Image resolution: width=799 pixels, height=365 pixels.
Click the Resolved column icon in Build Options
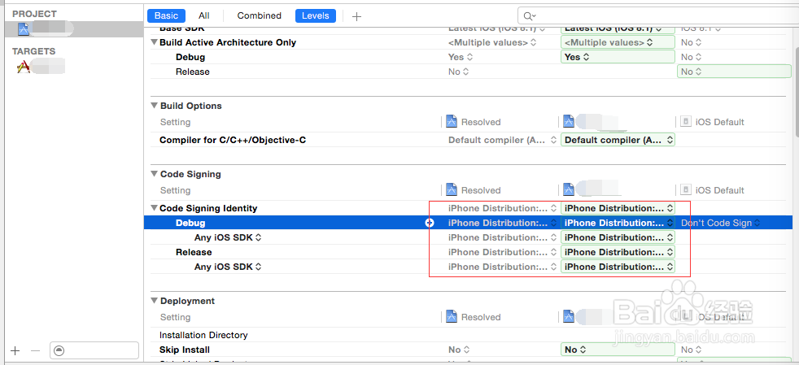(x=452, y=122)
